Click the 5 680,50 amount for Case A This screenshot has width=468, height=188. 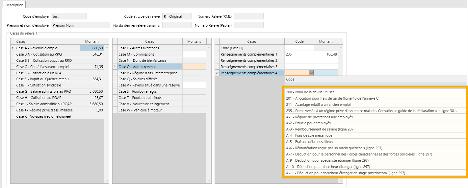pos(92,48)
